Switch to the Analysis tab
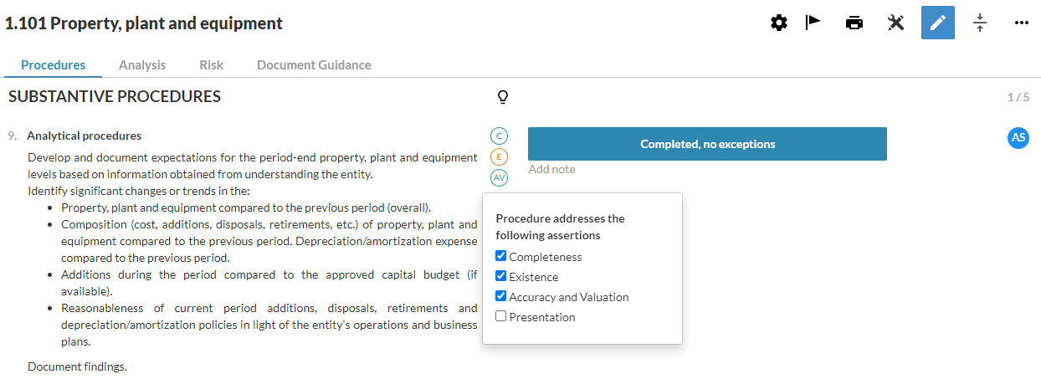Viewport: 1041px width, 379px height. (x=142, y=65)
